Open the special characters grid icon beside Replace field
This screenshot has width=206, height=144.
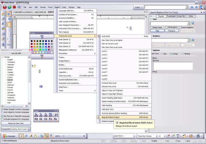click(x=193, y=40)
